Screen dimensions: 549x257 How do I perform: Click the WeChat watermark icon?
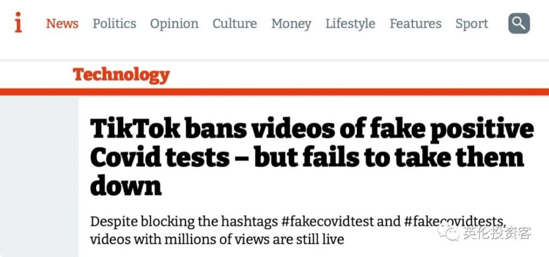click(x=453, y=233)
